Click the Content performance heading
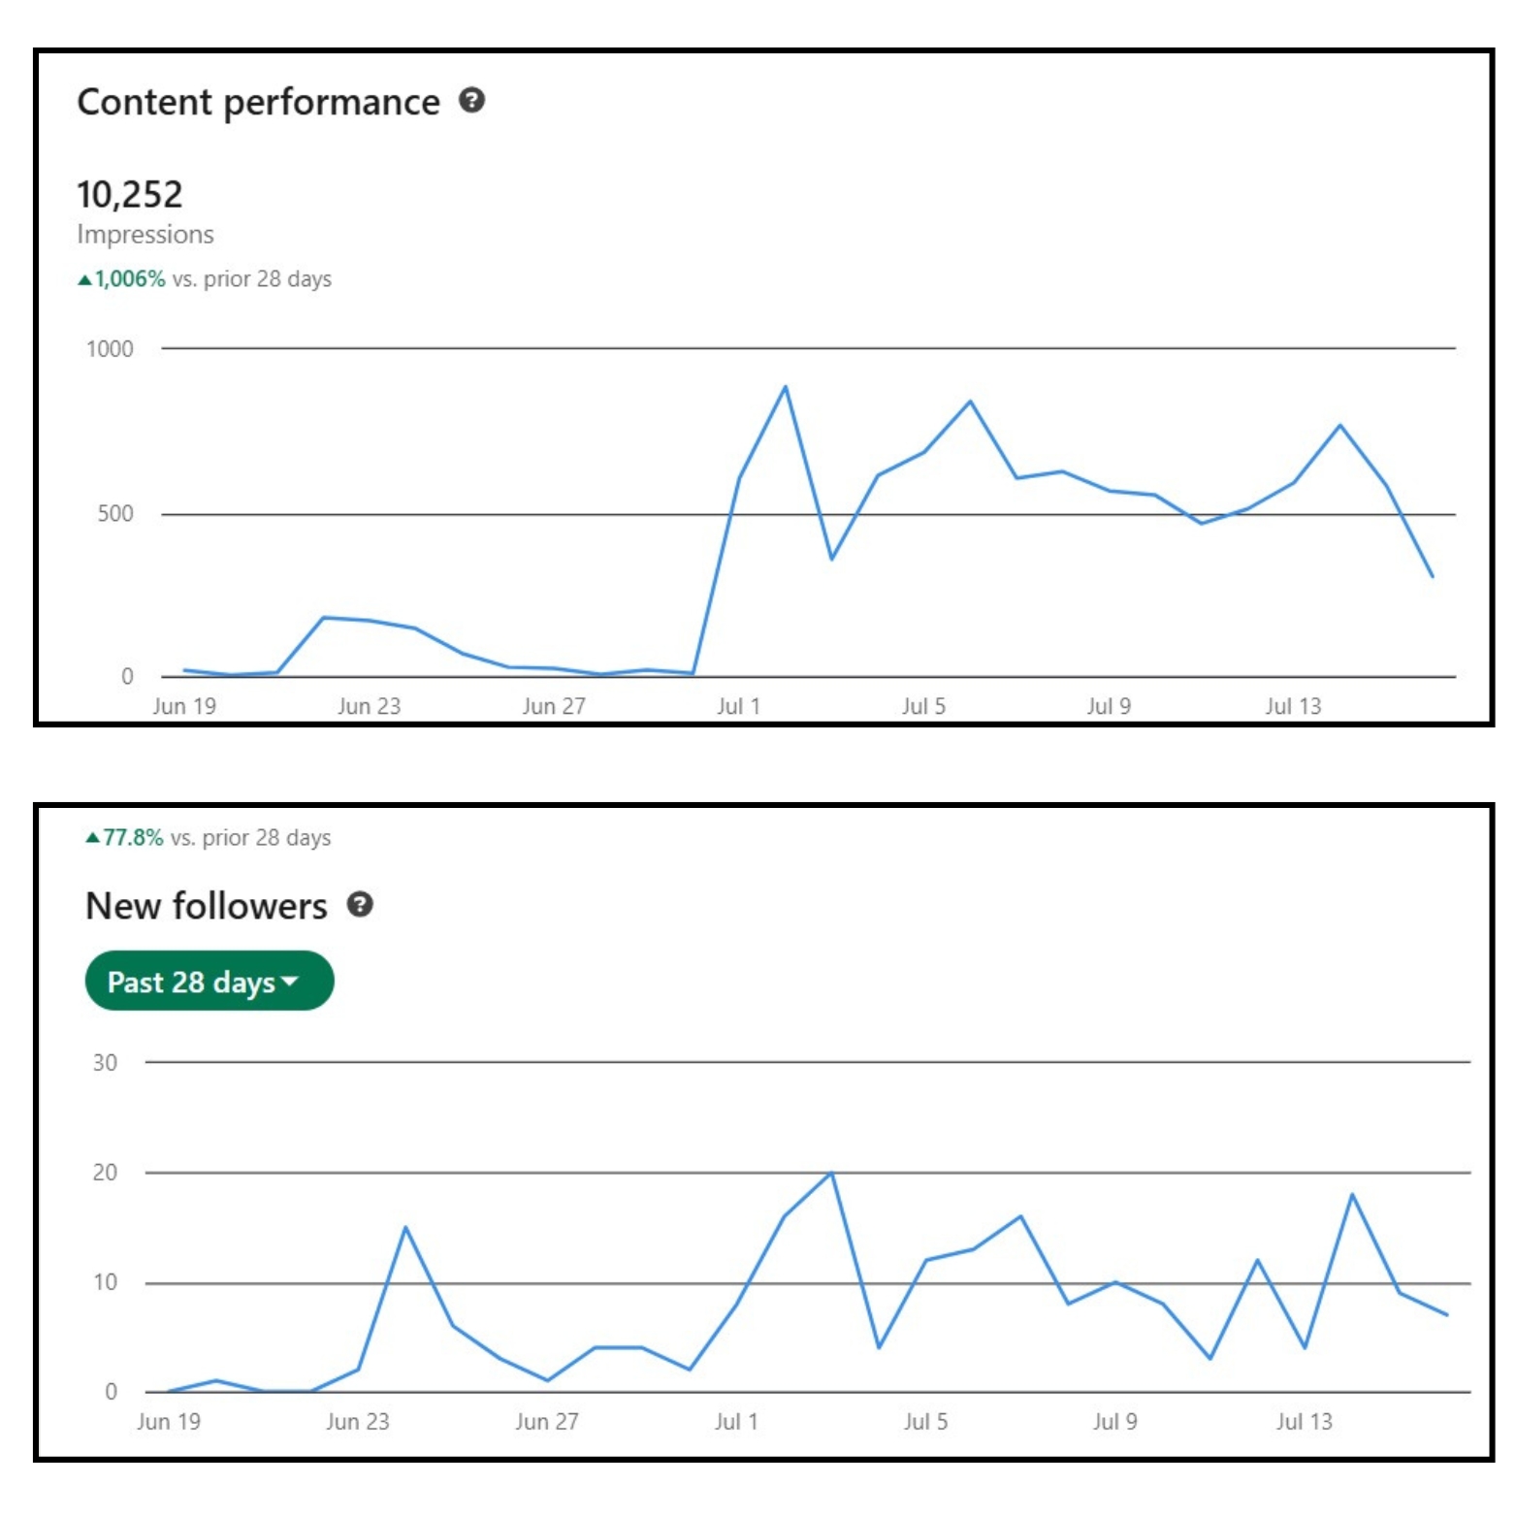The image size is (1516, 1516). (257, 101)
